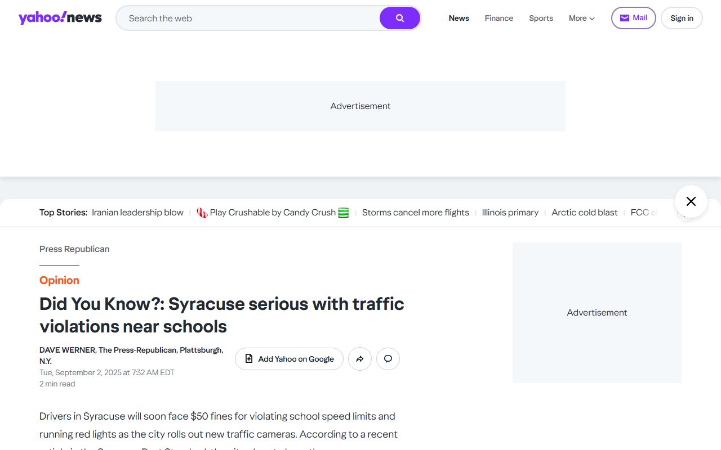721x450 pixels.
Task: Open comments via speech bubble icon
Action: click(388, 359)
